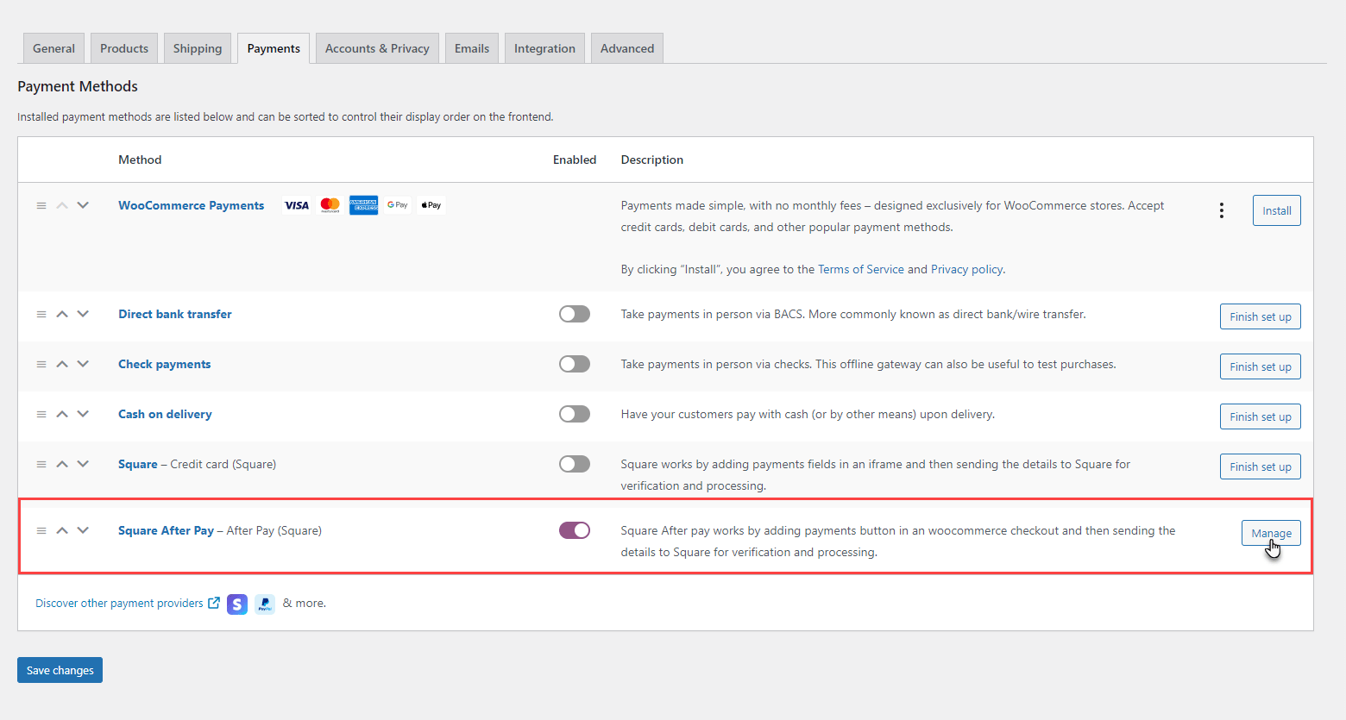The width and height of the screenshot is (1346, 720).
Task: Click the Google Pay icon
Action: [x=397, y=204]
